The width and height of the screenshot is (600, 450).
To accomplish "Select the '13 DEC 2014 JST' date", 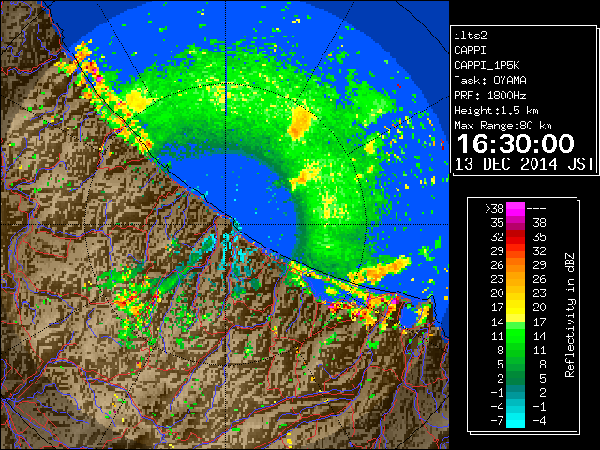I will pyautogui.click(x=524, y=164).
